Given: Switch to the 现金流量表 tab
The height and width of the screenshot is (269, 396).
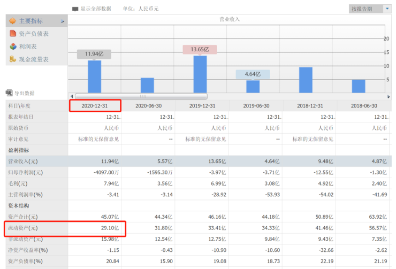Looking at the screenshot, I should point(34,59).
